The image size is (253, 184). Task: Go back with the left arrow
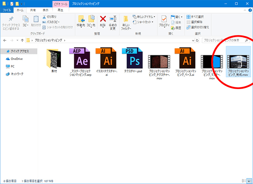tap(5, 41)
